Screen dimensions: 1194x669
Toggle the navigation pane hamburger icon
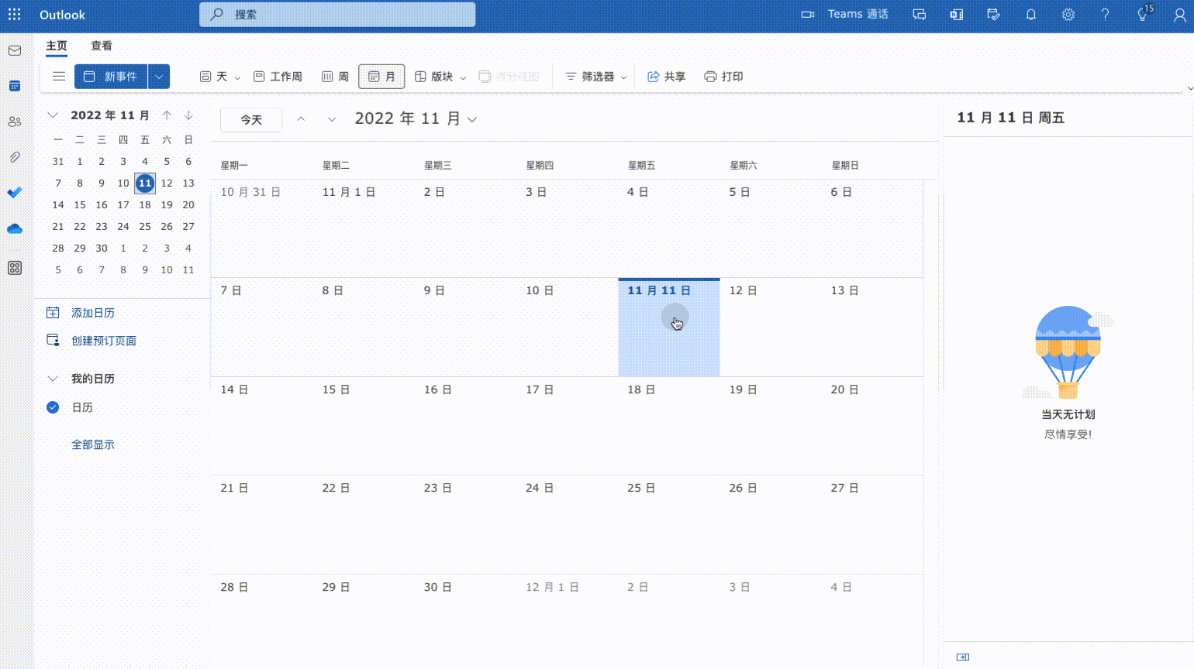click(59, 77)
